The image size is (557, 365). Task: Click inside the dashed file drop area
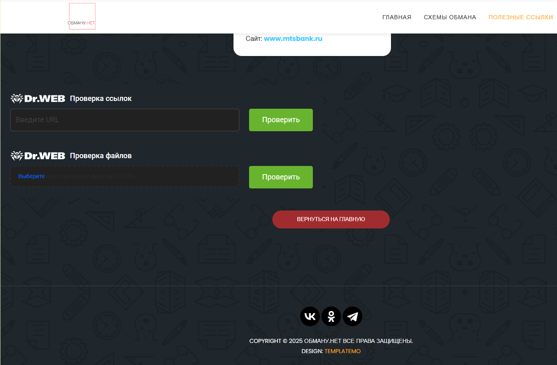[164, 177]
